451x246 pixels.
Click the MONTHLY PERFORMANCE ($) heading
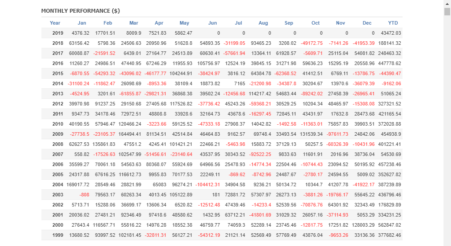click(x=81, y=11)
